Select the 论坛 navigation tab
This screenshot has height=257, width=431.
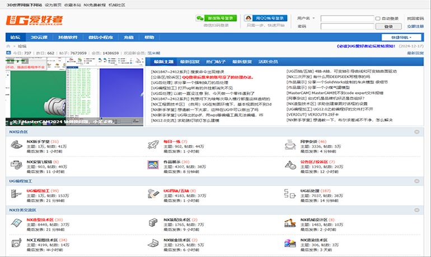click(x=16, y=37)
